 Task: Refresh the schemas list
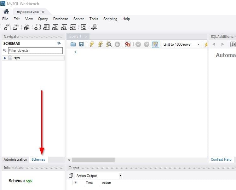[x=59, y=43]
